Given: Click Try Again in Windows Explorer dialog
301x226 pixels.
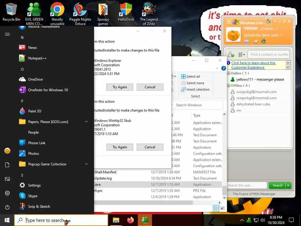Looking at the screenshot, I should coord(120,87).
